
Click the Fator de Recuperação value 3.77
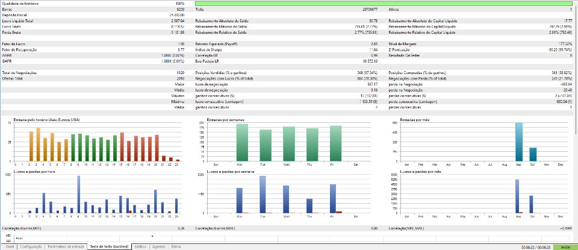(181, 50)
